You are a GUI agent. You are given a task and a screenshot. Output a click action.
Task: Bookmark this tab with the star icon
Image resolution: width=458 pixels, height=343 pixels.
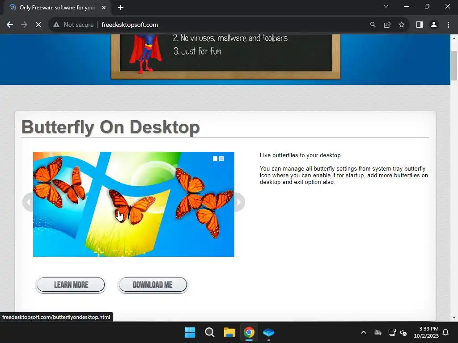tap(402, 25)
